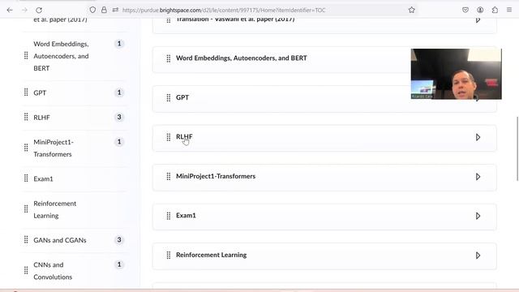
Task: Open Word Embeddings, Autoencoders, and BERT in sidebar
Action: 61,56
